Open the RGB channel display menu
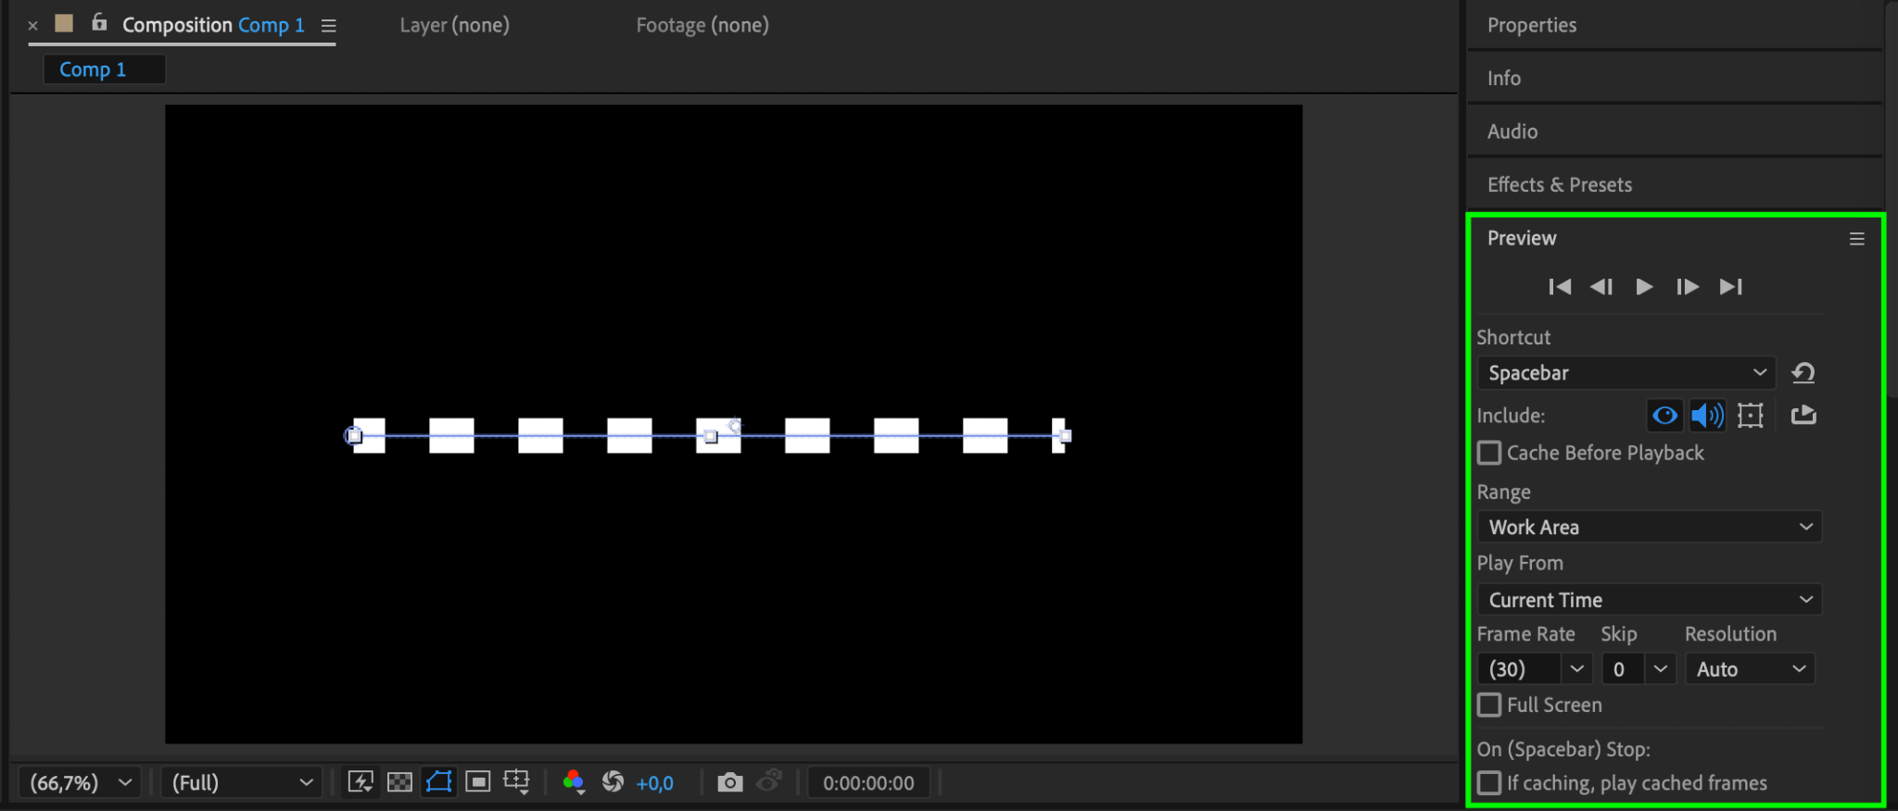This screenshot has width=1898, height=811. click(x=574, y=782)
